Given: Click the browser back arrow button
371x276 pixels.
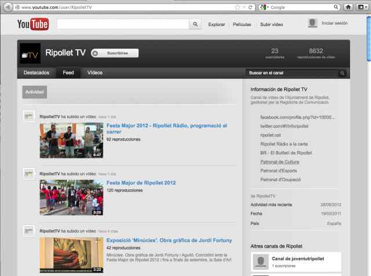Looking at the screenshot, I should click(8, 7).
